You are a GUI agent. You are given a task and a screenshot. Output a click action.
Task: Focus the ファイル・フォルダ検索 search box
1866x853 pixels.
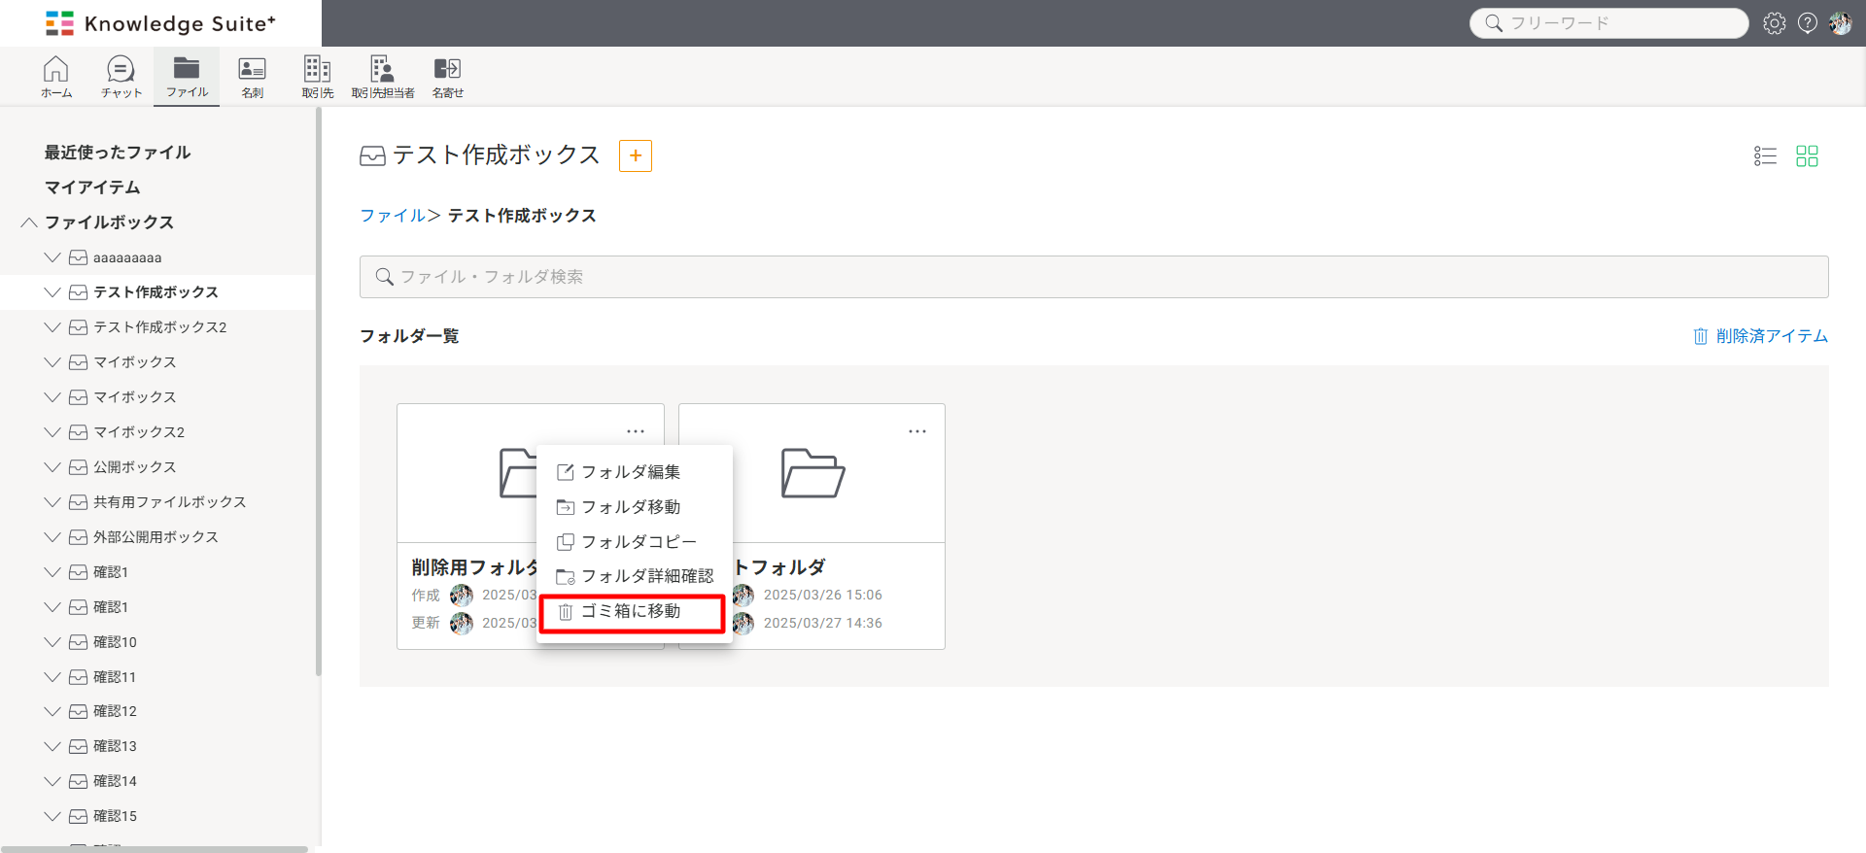(1094, 277)
